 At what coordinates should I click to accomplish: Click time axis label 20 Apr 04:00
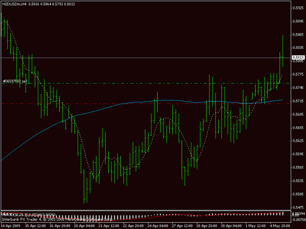pos(84,226)
